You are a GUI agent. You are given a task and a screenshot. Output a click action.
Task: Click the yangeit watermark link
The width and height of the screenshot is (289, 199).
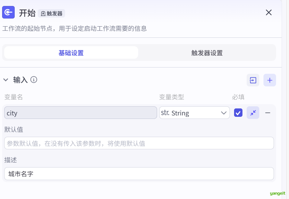277,193
